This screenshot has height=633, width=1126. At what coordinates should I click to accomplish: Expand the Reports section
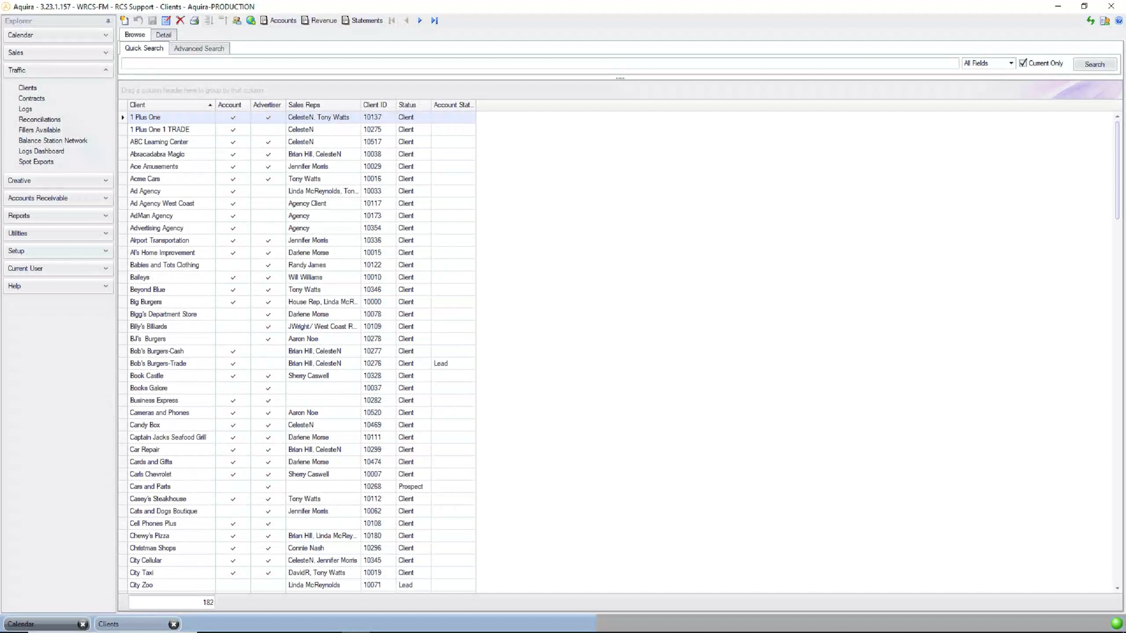(x=58, y=216)
